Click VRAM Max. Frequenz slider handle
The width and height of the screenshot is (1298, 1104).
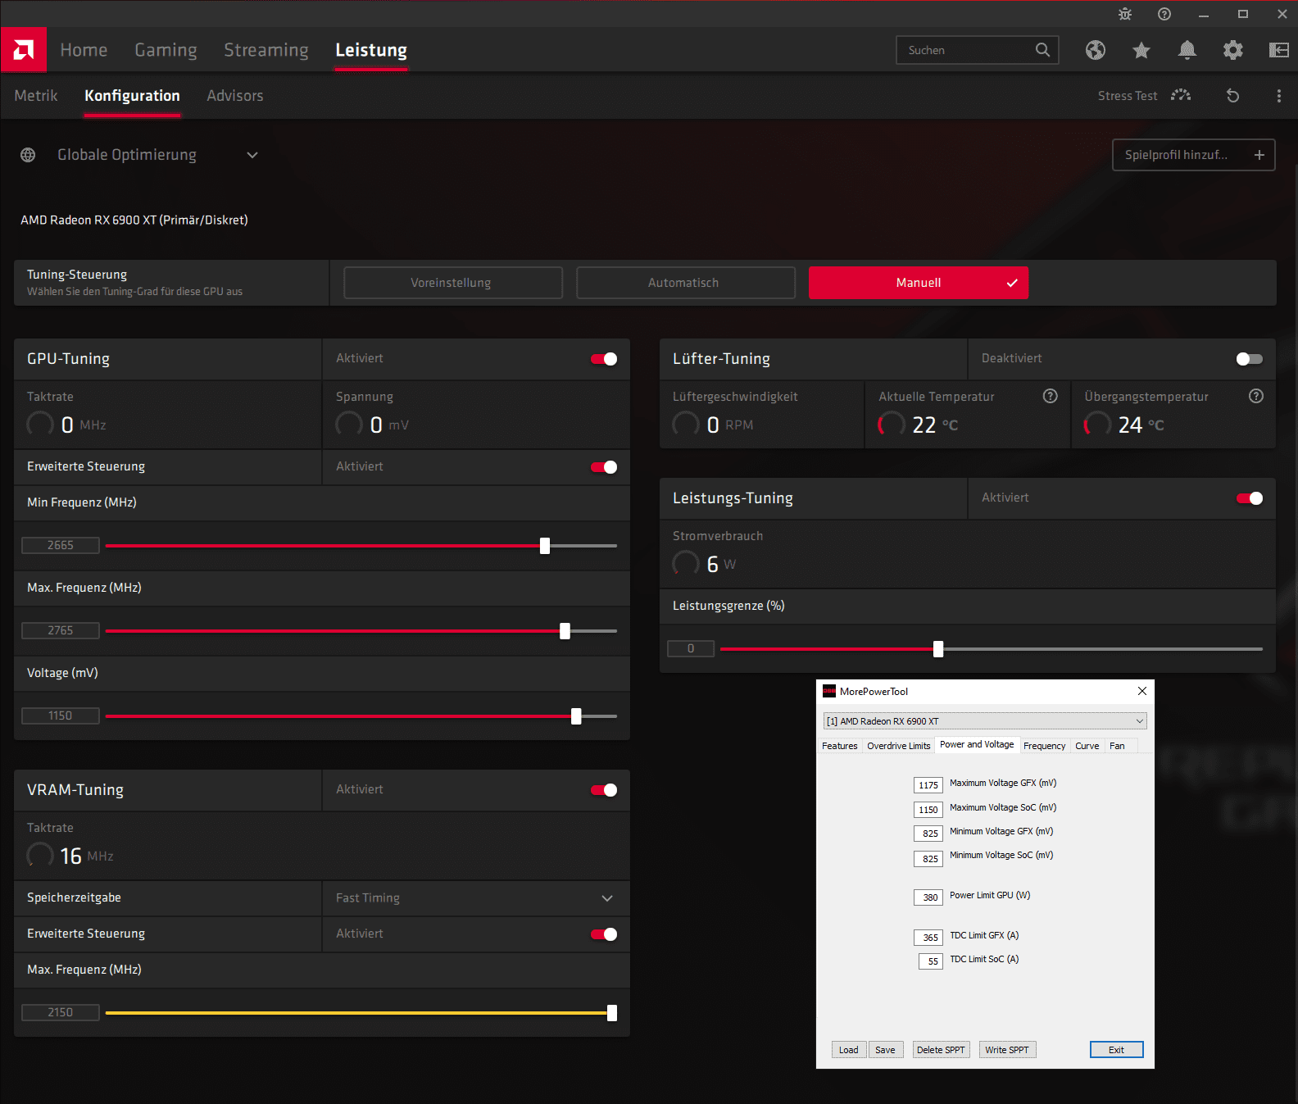tap(612, 1013)
